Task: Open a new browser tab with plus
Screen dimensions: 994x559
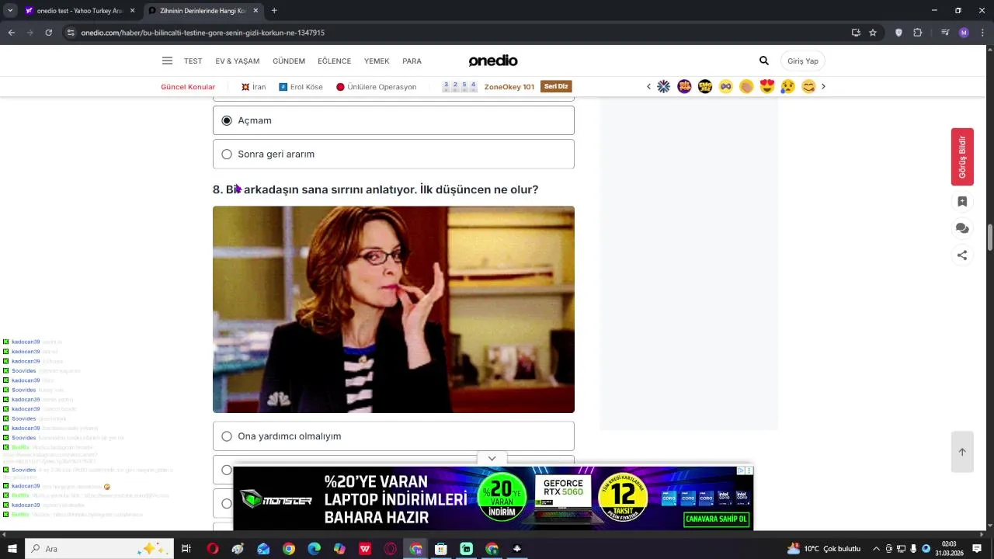Action: pyautogui.click(x=274, y=11)
